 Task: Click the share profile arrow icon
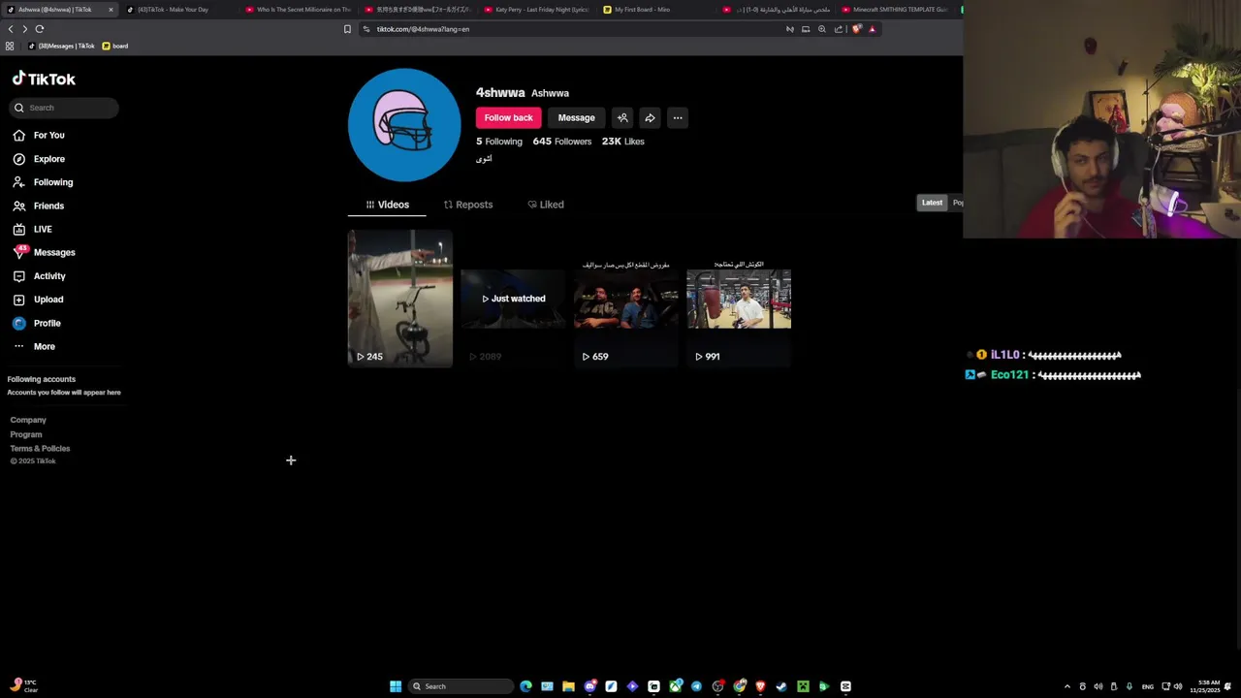[650, 117]
